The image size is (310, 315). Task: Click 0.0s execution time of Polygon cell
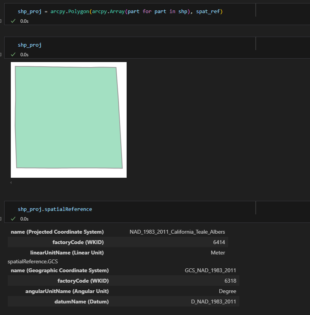point(24,21)
